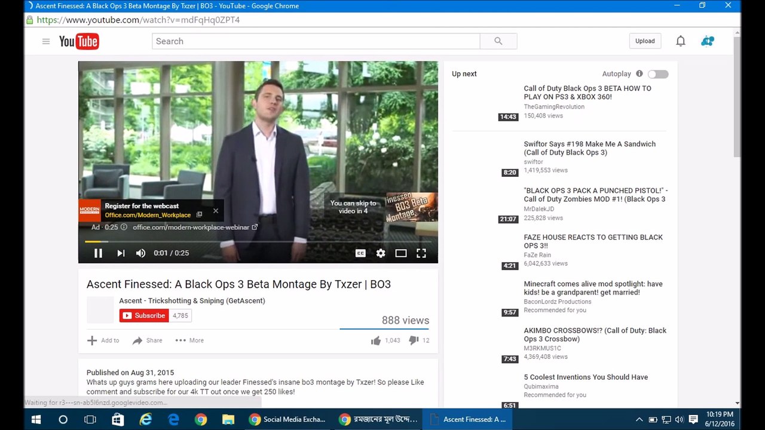Click the ad info icon beside Ad 0:25

(124, 227)
